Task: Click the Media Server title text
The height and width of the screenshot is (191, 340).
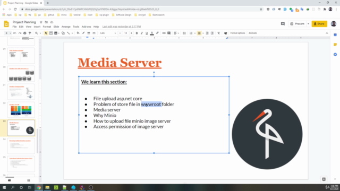Action: click(120, 63)
